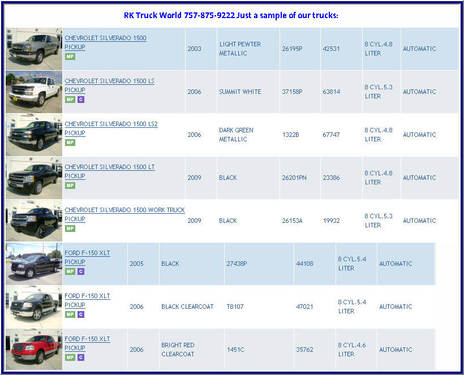Click stock number 26153A
Viewport: 464px width, 375px height.
[292, 221]
